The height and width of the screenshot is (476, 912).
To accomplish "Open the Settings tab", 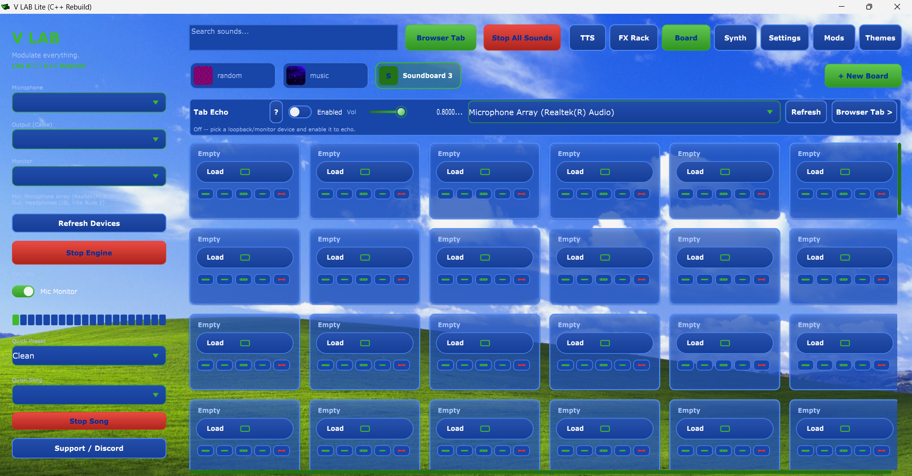I will tap(785, 38).
